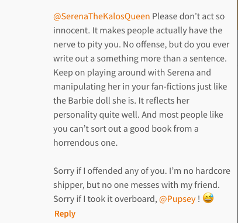Click the line starting "write out a something"

140,59
